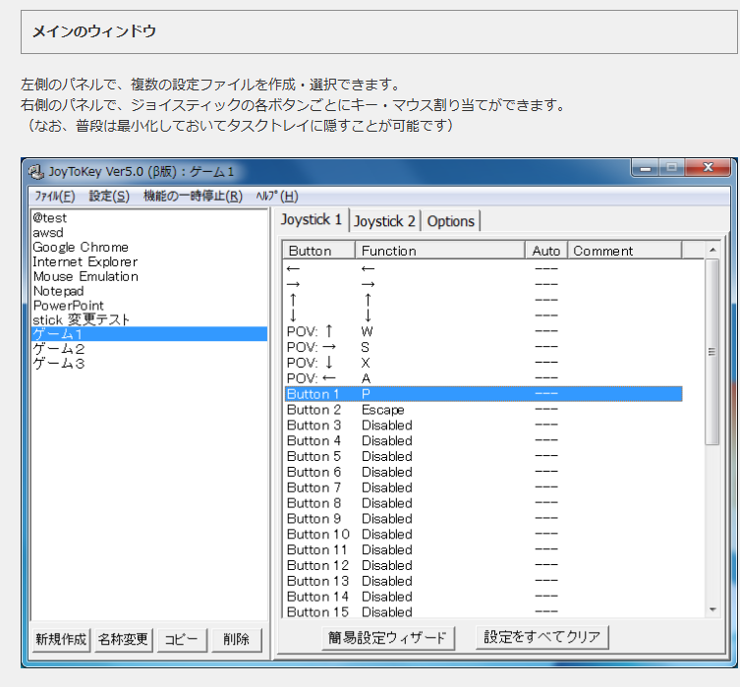Switch to the Options tab
The image size is (740, 687).
coord(451,221)
